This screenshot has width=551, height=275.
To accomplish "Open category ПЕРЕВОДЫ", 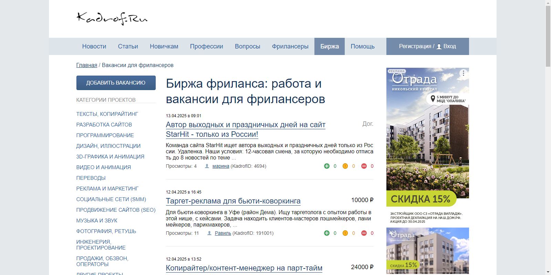I will (x=91, y=178).
